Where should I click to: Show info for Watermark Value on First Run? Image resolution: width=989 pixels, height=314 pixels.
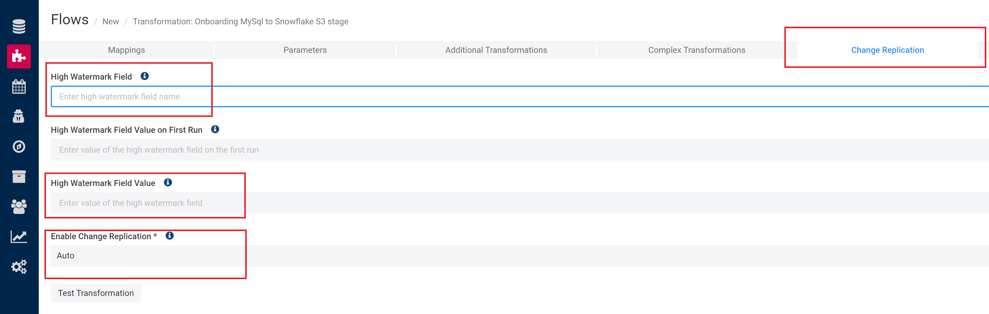click(215, 130)
